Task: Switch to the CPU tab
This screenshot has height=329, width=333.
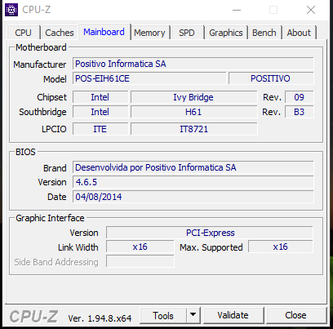Action: point(23,33)
